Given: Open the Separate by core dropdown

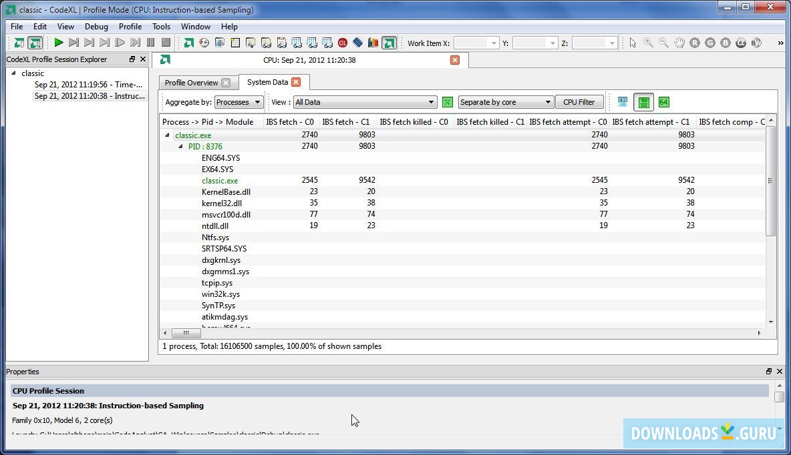Looking at the screenshot, I should (x=505, y=102).
